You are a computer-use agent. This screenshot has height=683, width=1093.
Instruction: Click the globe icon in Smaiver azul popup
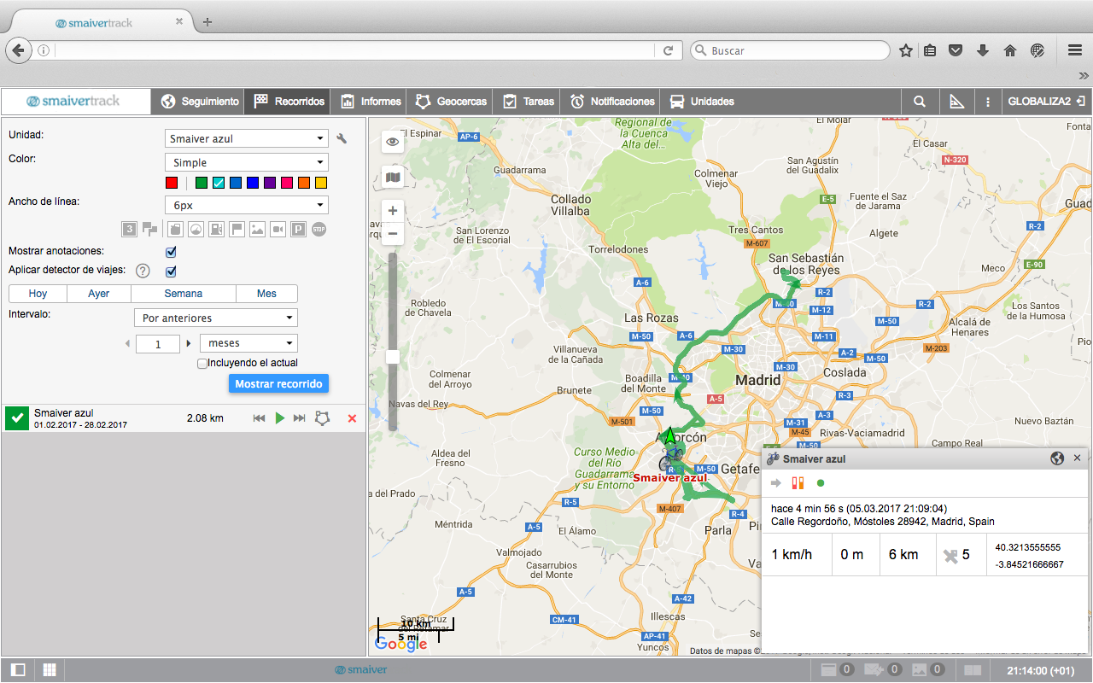1057,458
